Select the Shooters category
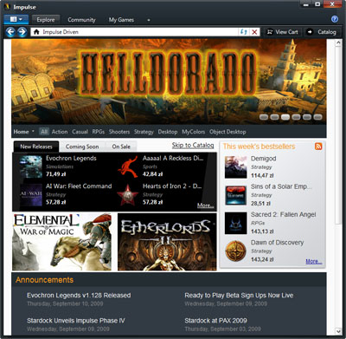The image size is (346, 339). click(119, 132)
